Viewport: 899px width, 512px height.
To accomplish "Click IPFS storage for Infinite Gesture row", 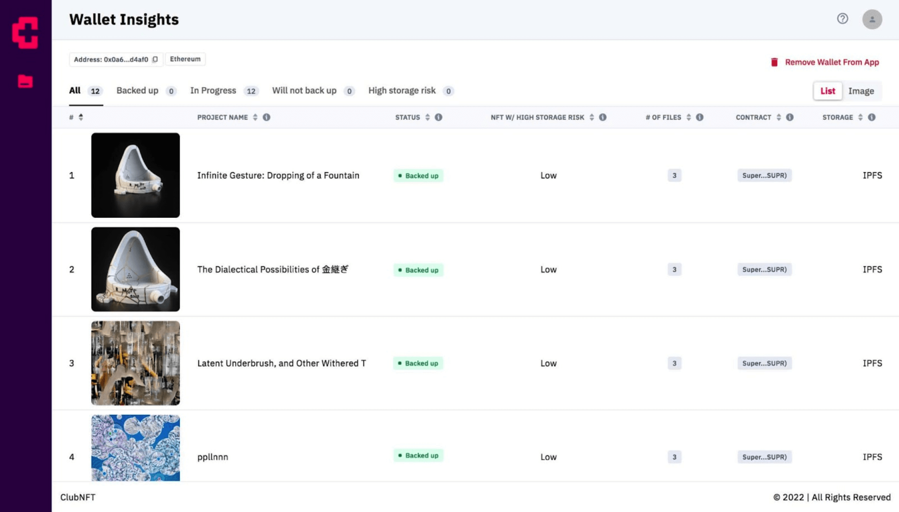I will click(872, 176).
